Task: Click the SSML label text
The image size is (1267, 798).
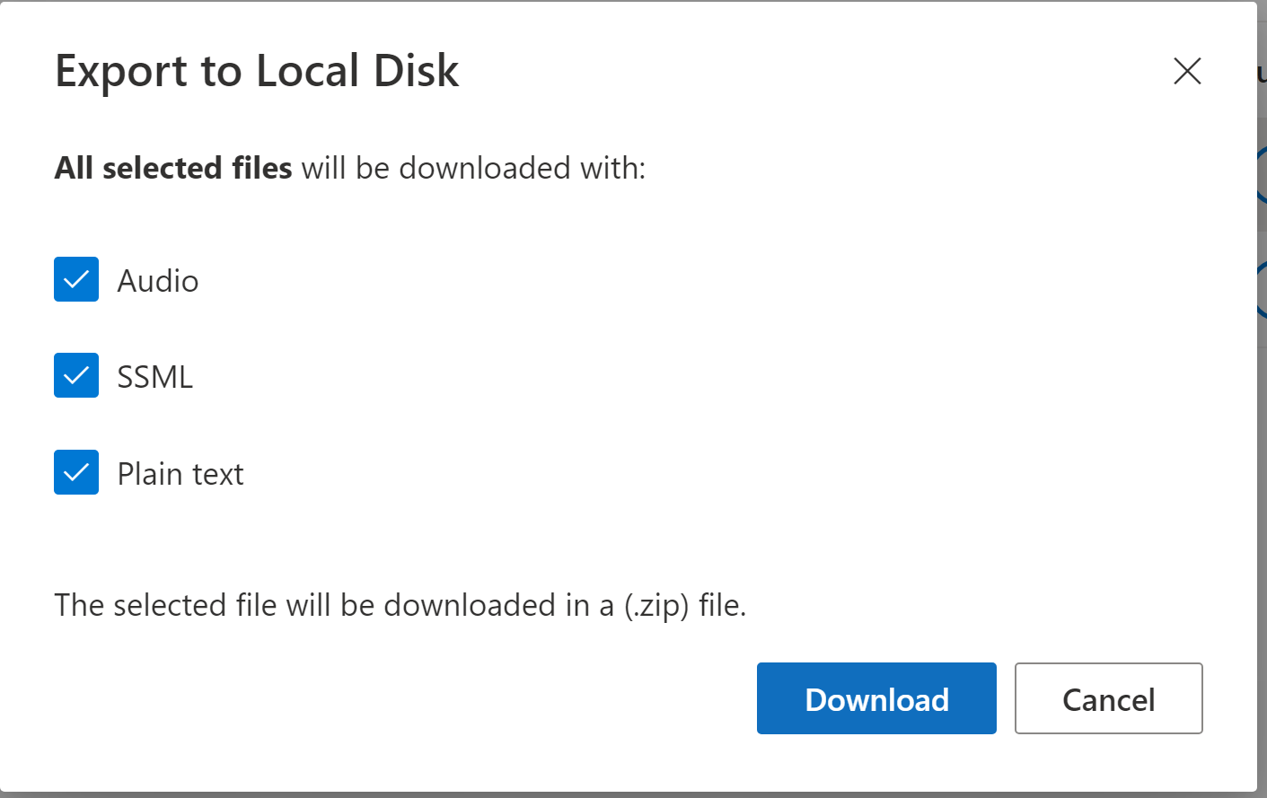Action: coord(155,377)
